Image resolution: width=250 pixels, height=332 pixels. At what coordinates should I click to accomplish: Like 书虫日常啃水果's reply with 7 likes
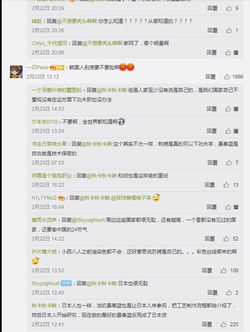[229, 162]
